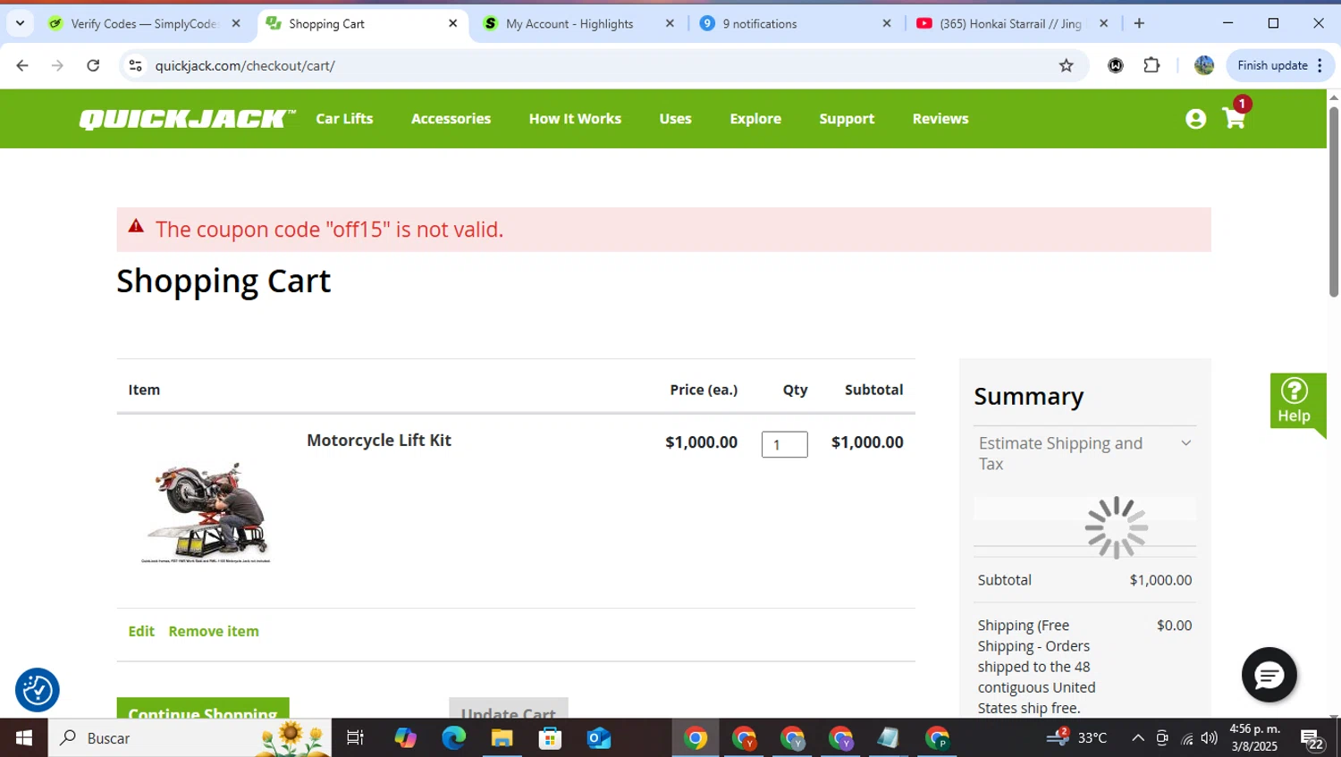The height and width of the screenshot is (757, 1341).
Task: Open Copilot from the taskbar
Action: [x=405, y=737]
